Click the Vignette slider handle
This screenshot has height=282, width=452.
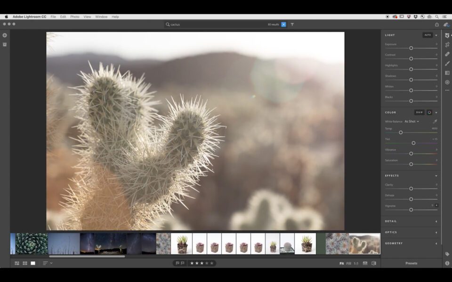coord(411,210)
